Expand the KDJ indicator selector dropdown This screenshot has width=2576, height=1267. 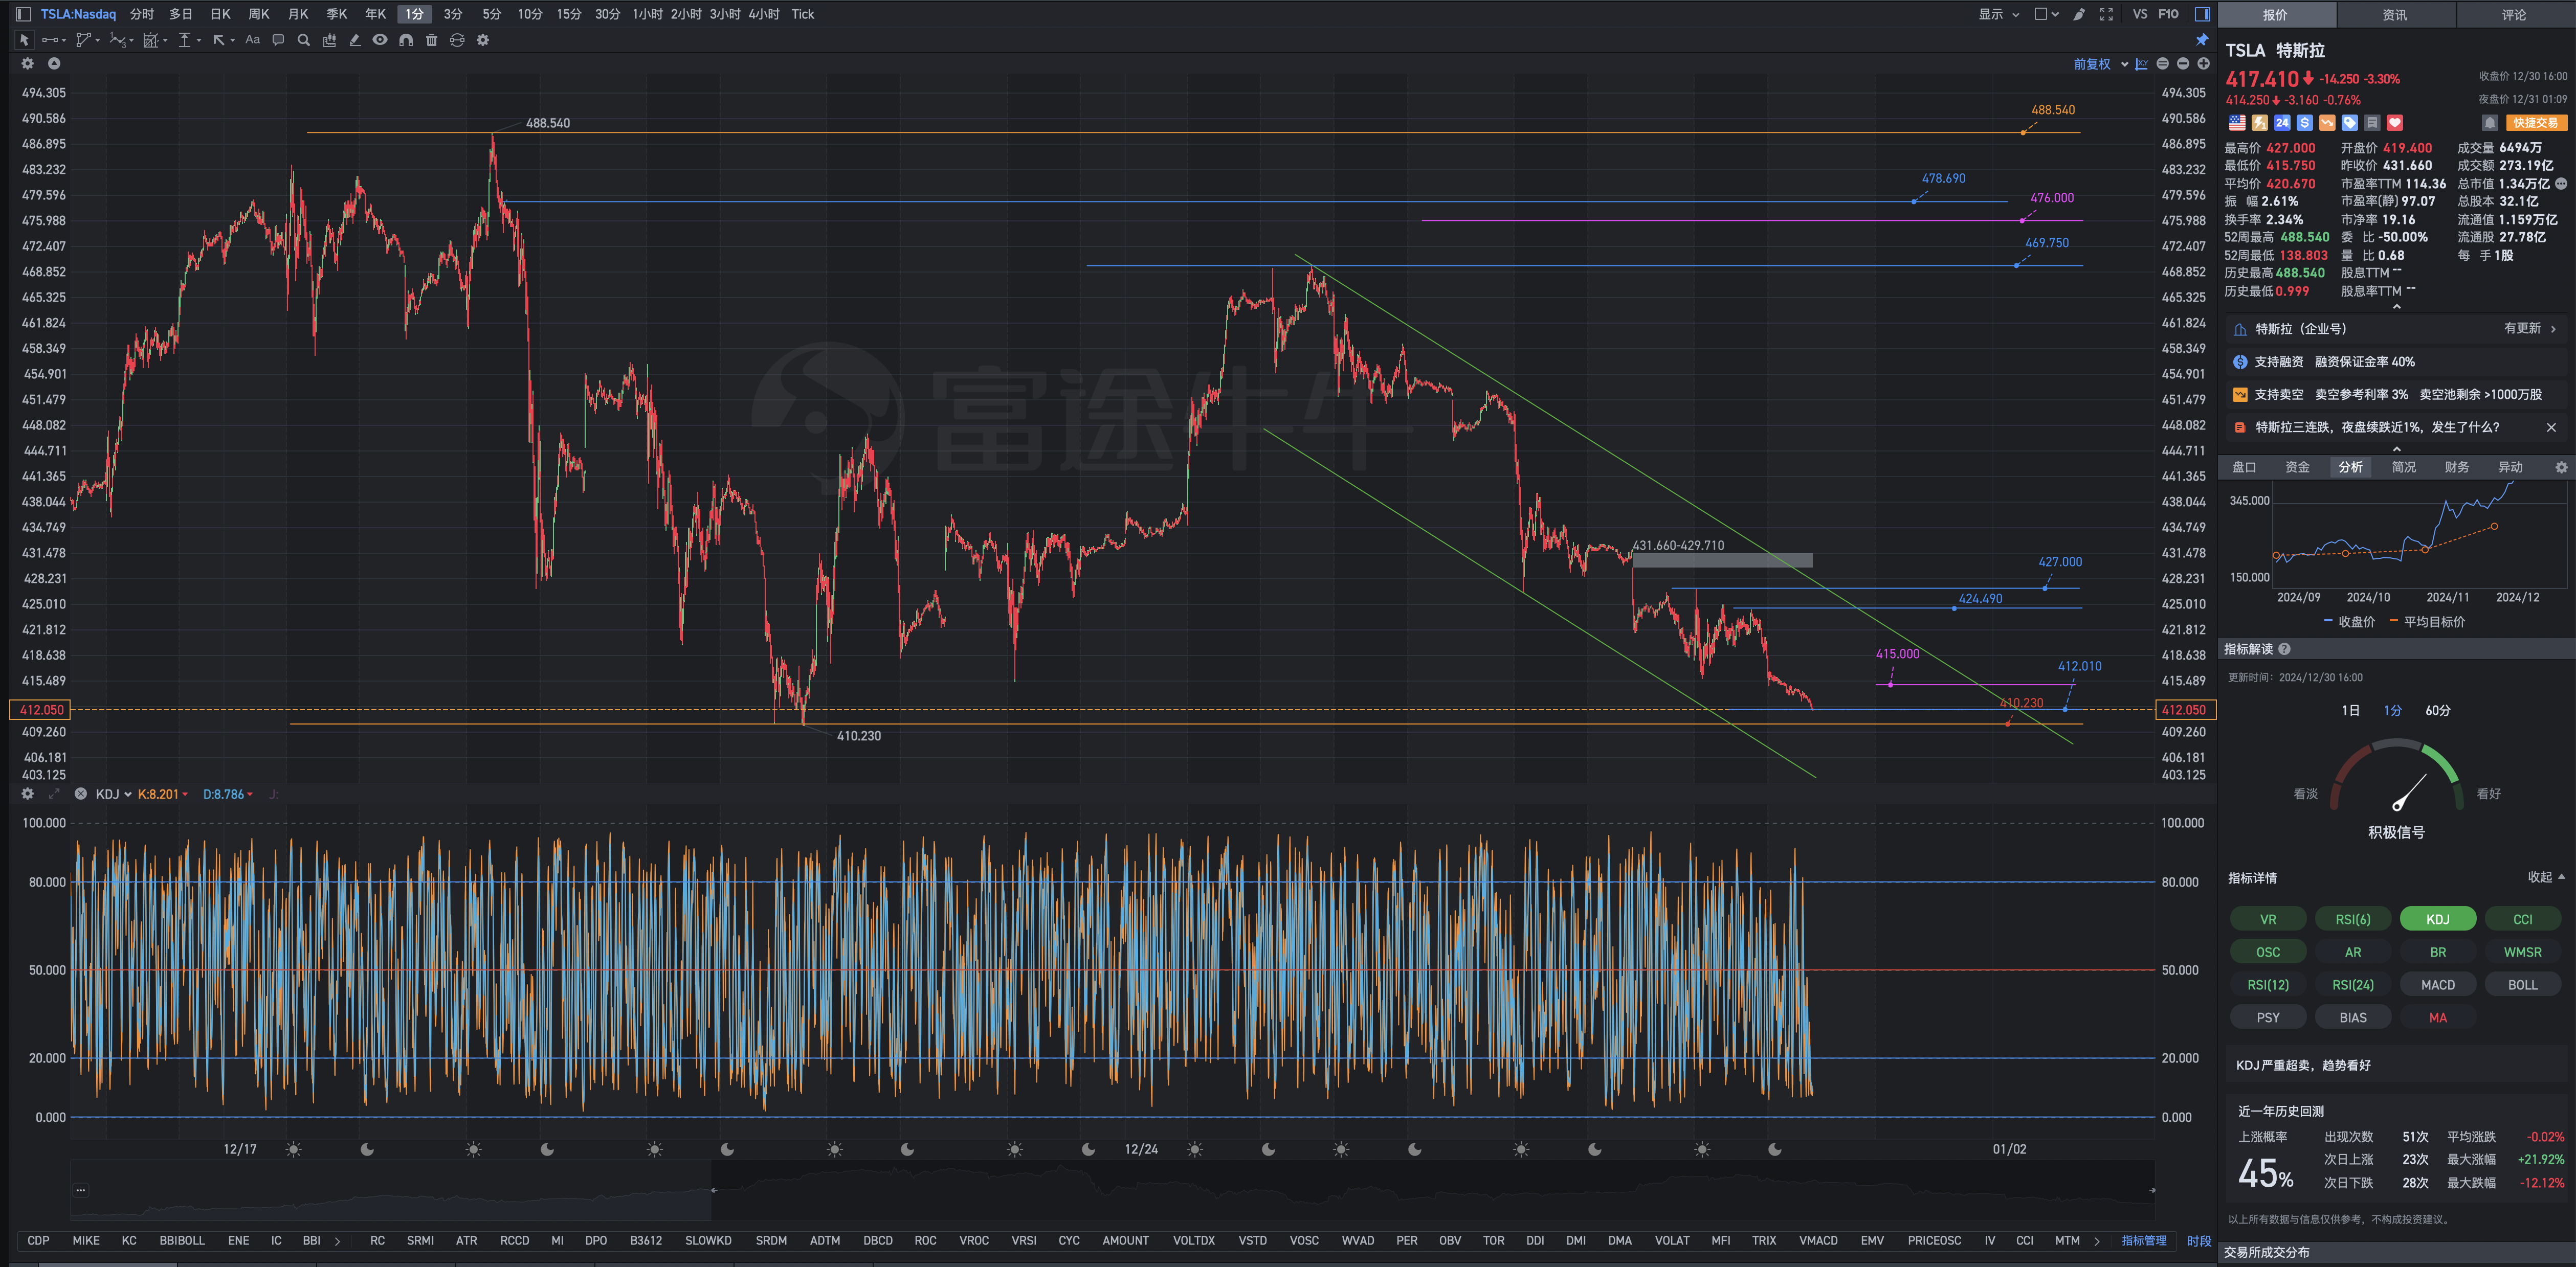tap(114, 794)
